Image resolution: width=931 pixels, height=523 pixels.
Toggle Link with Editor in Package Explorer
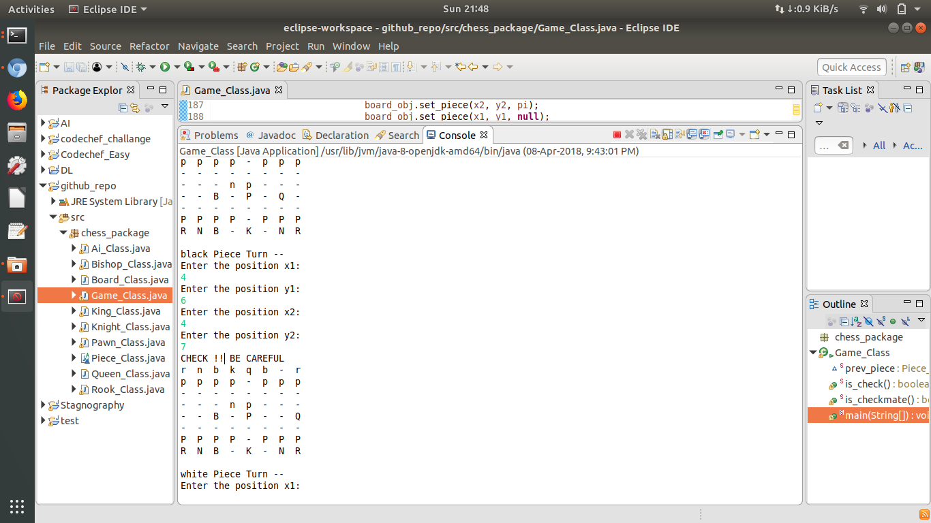pos(135,108)
